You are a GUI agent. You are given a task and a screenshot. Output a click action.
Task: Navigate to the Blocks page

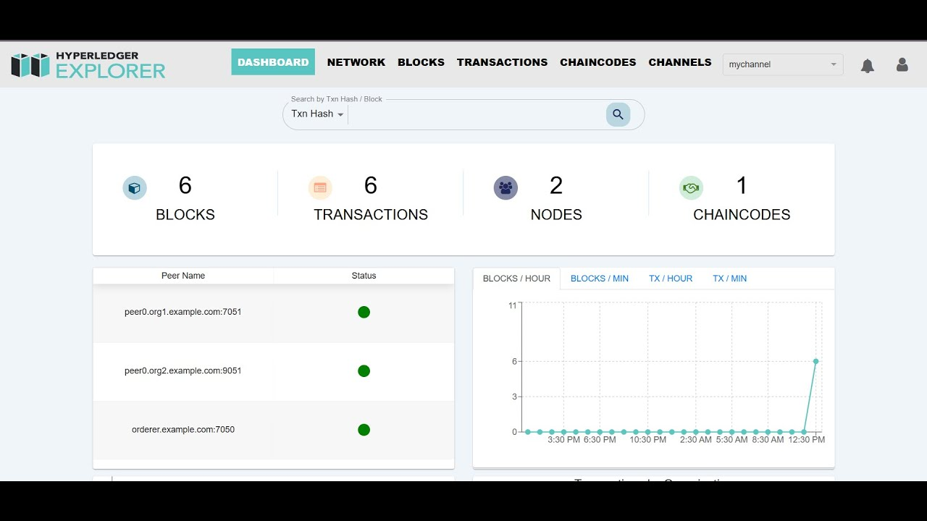click(x=421, y=62)
